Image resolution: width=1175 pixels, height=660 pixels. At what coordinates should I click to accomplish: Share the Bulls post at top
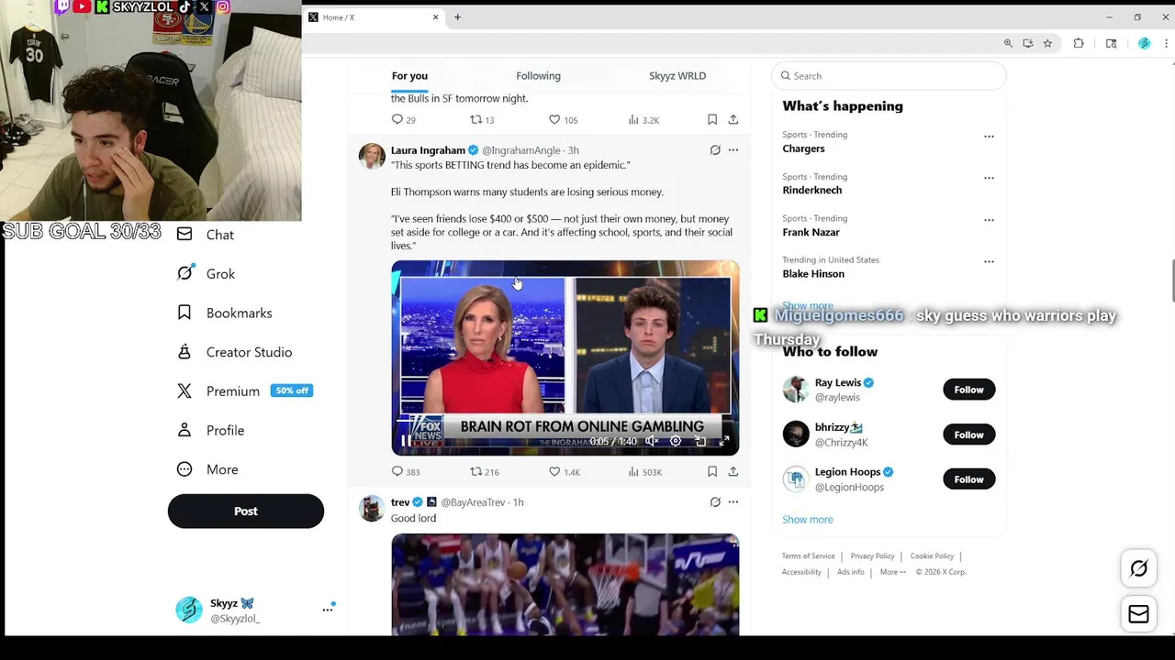(733, 120)
